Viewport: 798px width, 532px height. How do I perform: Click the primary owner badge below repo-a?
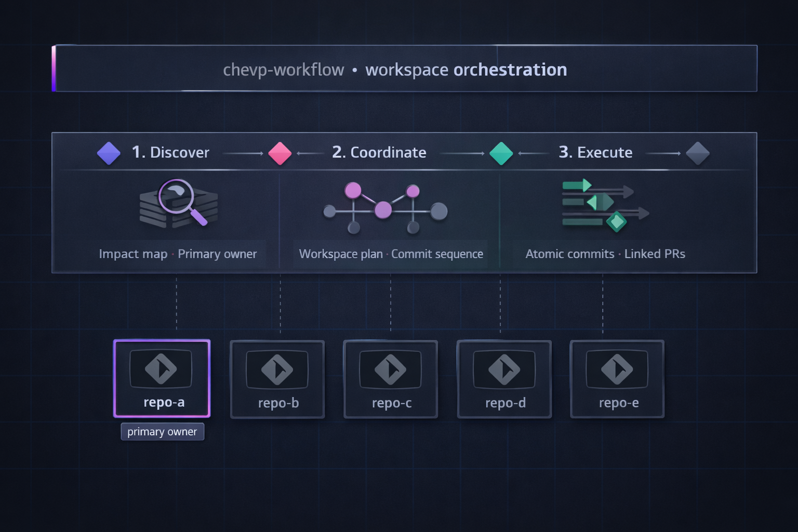pyautogui.click(x=162, y=432)
